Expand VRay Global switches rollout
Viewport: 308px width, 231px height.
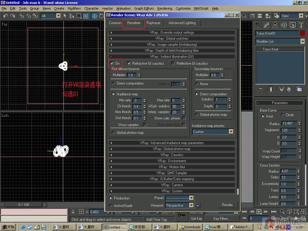pos(172,38)
